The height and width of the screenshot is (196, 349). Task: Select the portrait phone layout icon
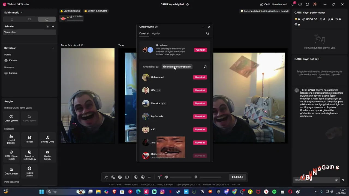pyautogui.click(x=12, y=19)
